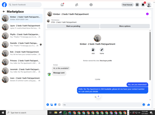Screen dimensions: 155x115
Task: Click the 'Hello: Yes The Apartment' message bubble
Action: click(113, 90)
